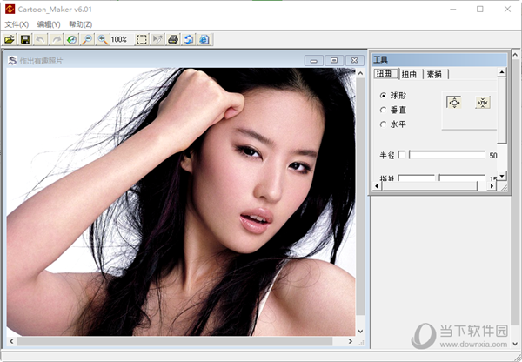Click the tools panel scroll down arrow

502,176
